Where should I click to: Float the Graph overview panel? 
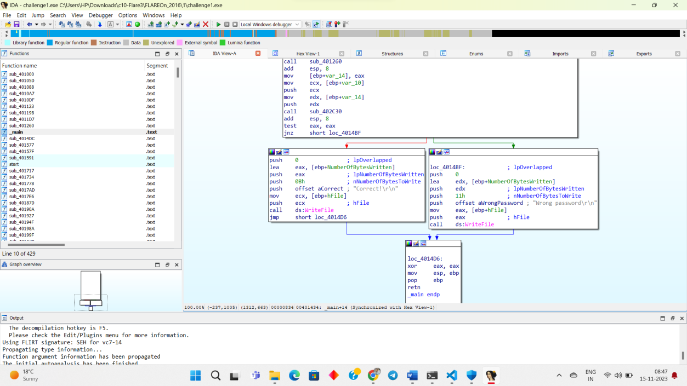click(167, 264)
